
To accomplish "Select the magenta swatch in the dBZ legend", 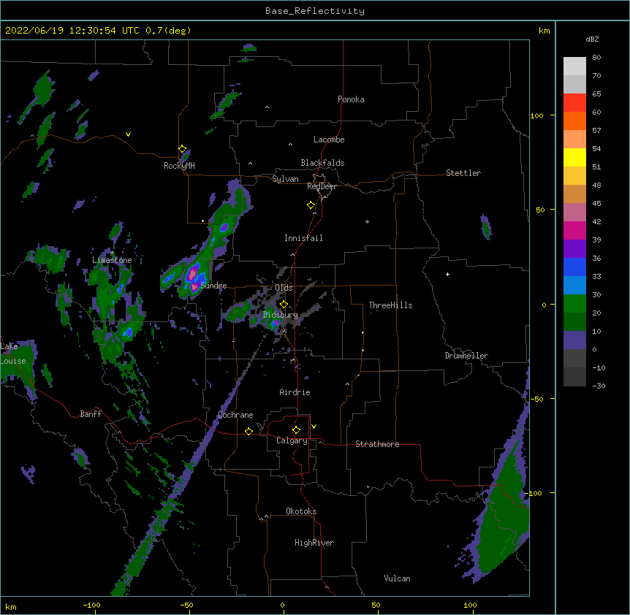I will click(x=574, y=230).
